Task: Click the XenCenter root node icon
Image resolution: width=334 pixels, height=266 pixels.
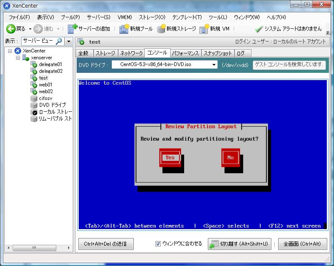Action: click(x=18, y=51)
